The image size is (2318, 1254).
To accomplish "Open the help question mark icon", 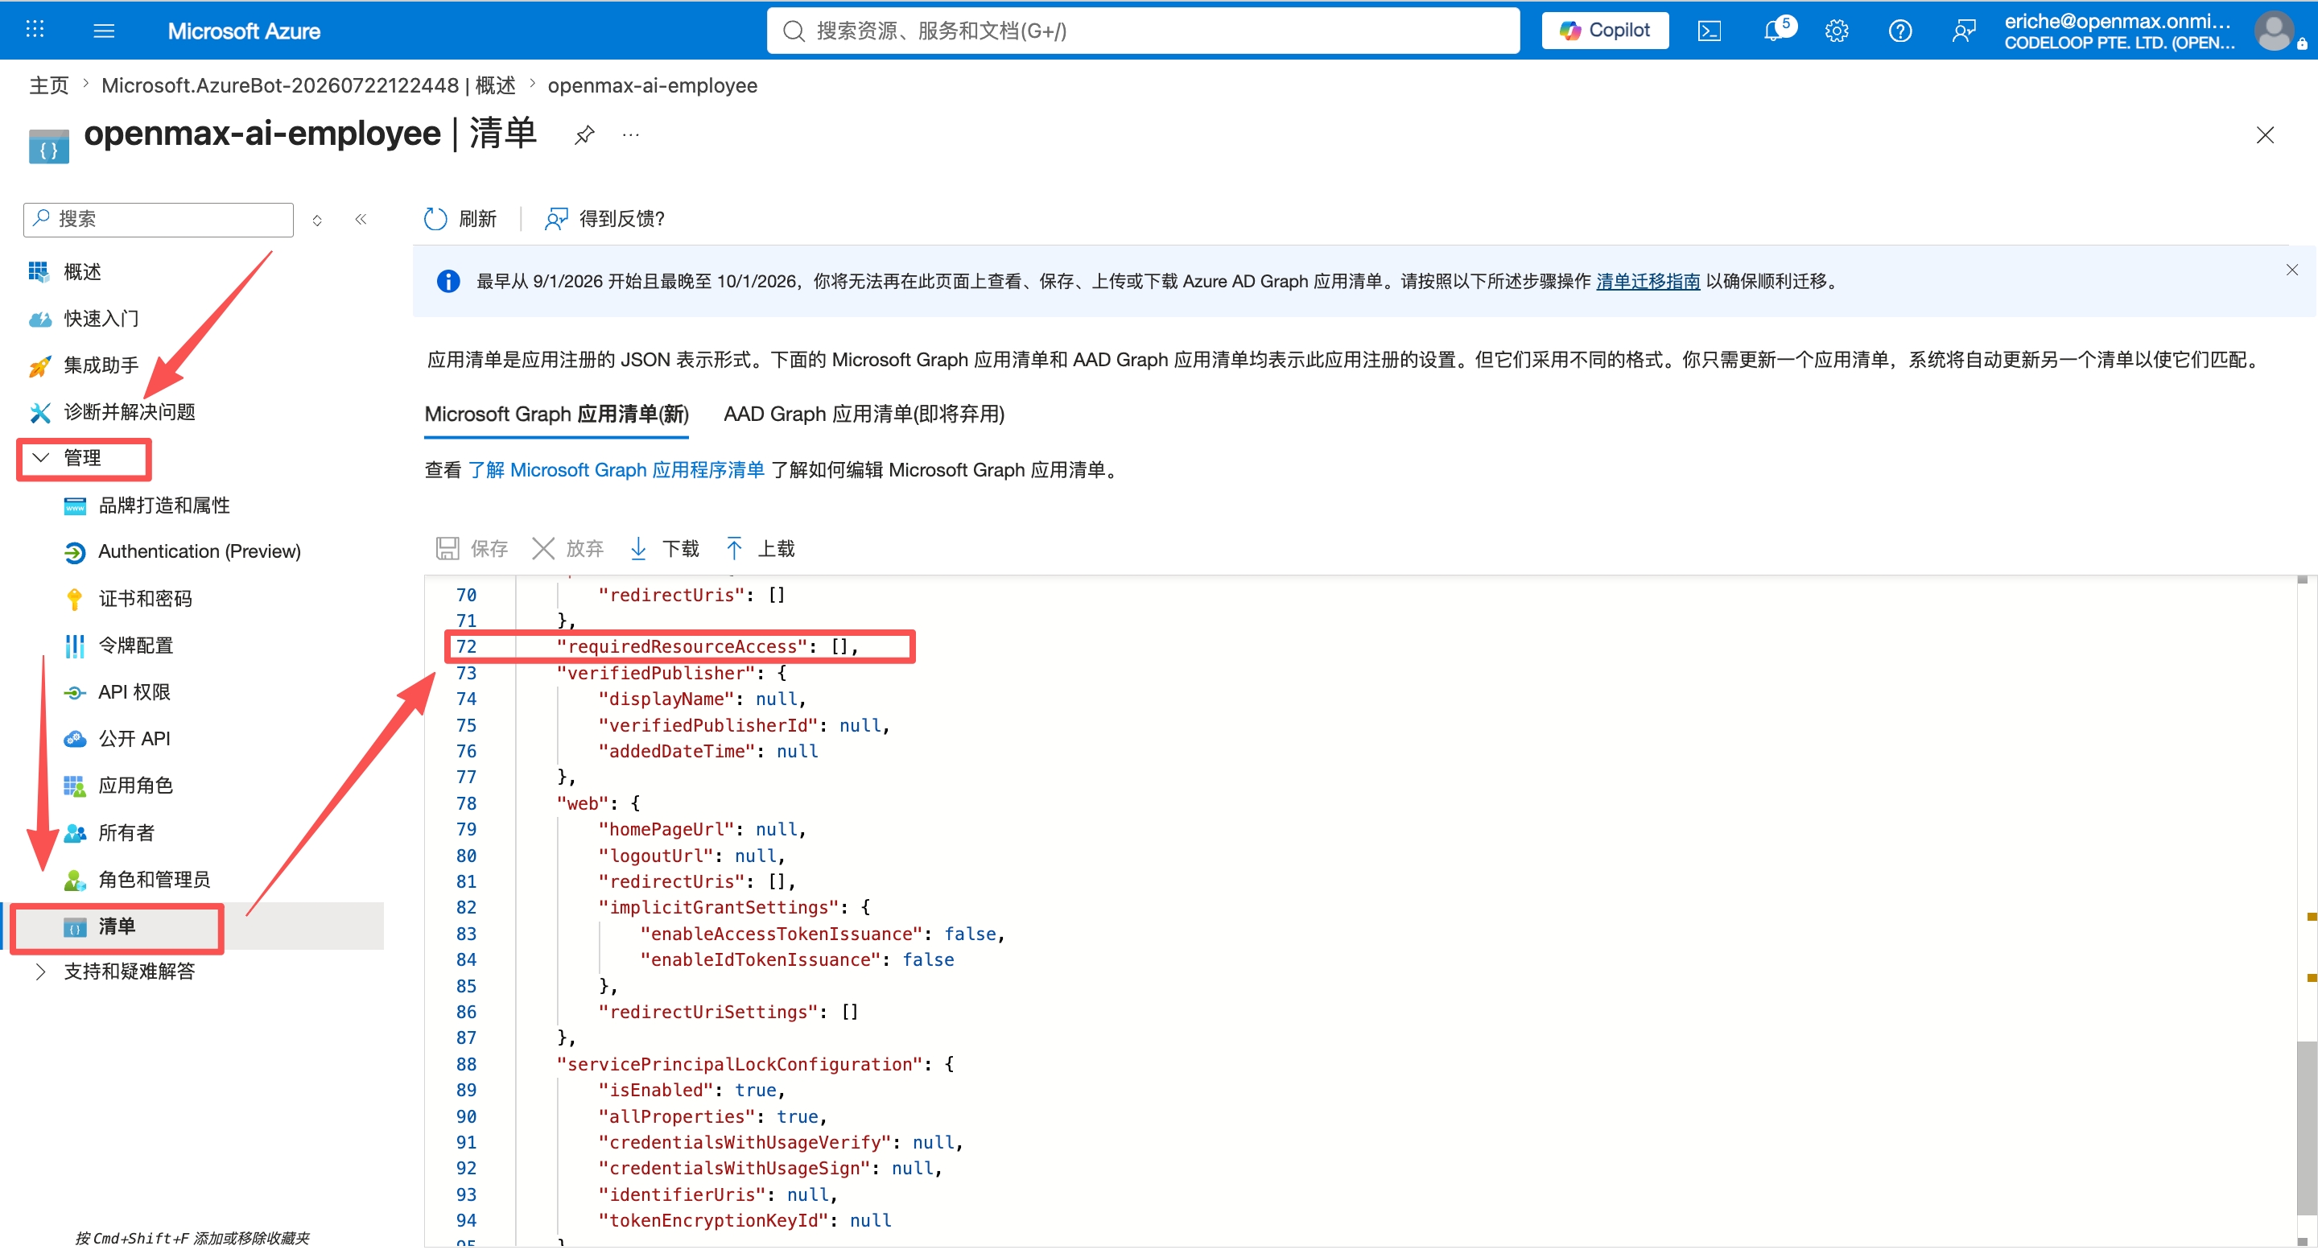I will tap(1899, 31).
